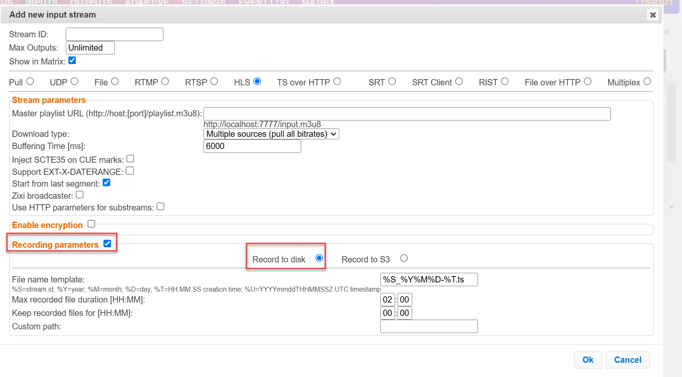Select the UDP input type

[x=75, y=81]
